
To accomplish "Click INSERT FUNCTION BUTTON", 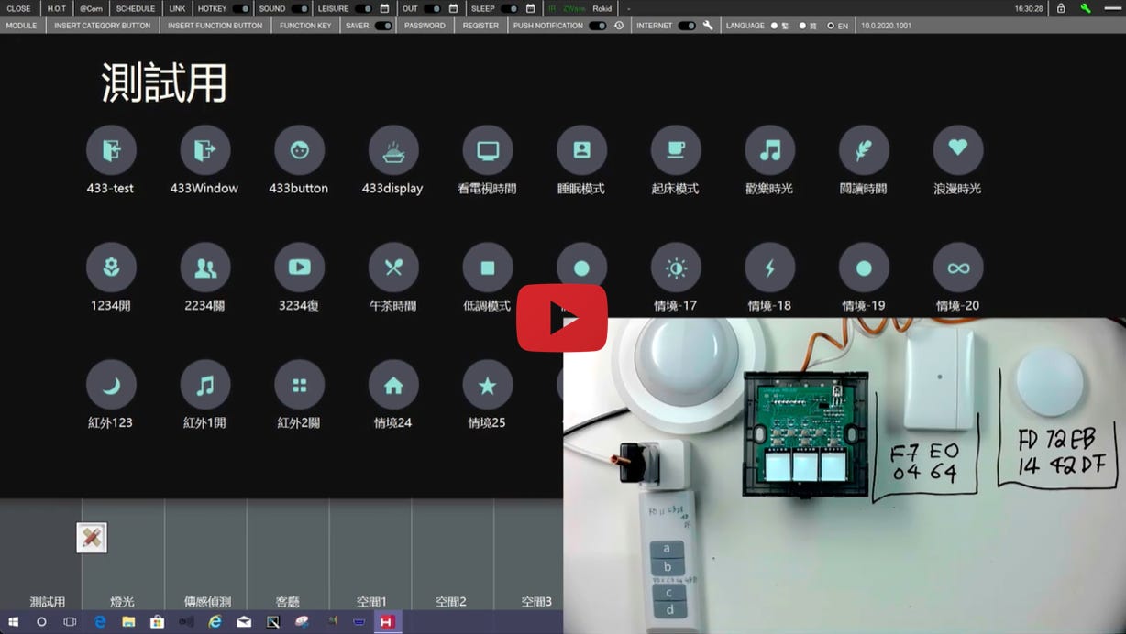I will coord(215,26).
